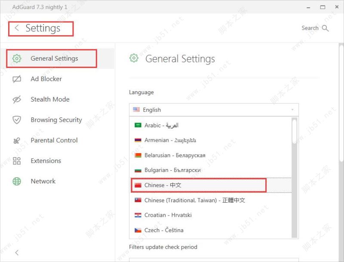The image size is (344, 262).
Task: Select Armenian language option
Action: (211, 140)
